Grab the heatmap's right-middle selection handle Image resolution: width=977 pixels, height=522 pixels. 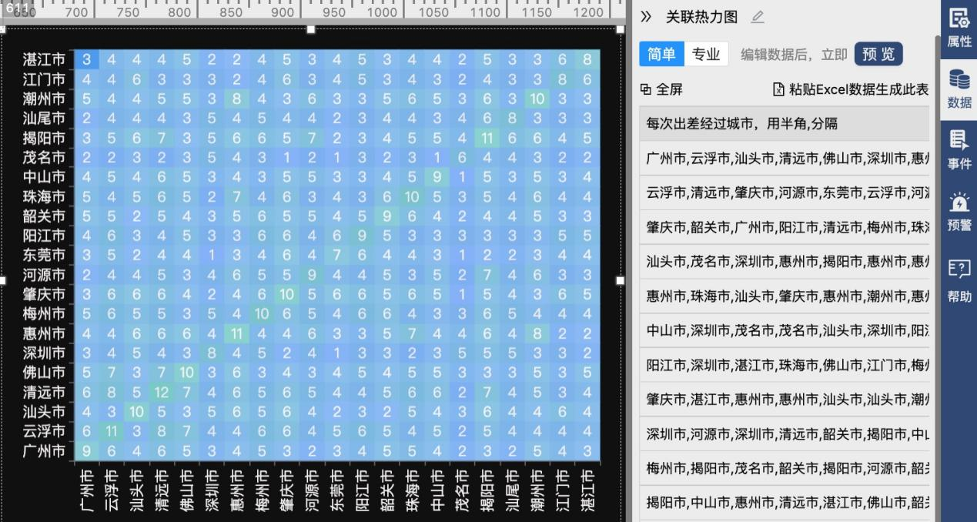tap(621, 280)
